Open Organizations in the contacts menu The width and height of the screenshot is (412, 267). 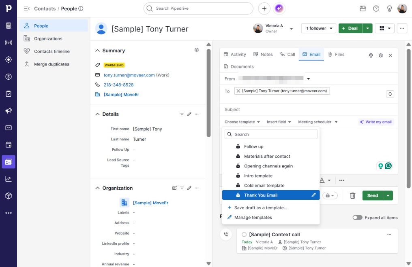pos(54,38)
